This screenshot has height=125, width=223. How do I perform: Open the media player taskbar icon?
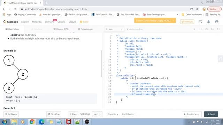point(23,122)
